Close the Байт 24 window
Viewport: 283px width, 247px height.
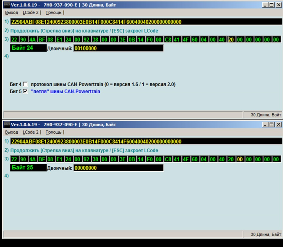pos(279,5)
